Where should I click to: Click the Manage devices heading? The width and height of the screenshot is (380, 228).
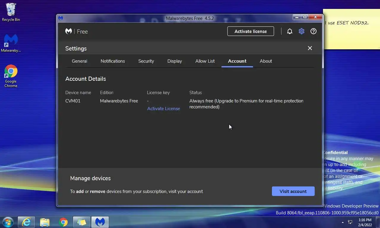point(90,178)
